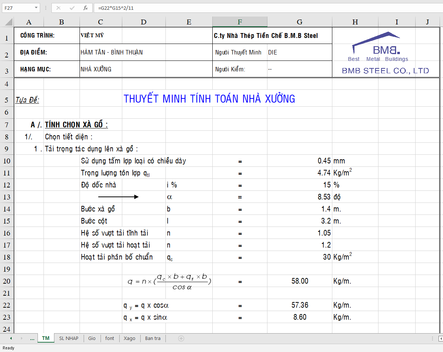Open the Gio sheet tab
Viewport: 443px width, 352px height.
pyautogui.click(x=92, y=338)
